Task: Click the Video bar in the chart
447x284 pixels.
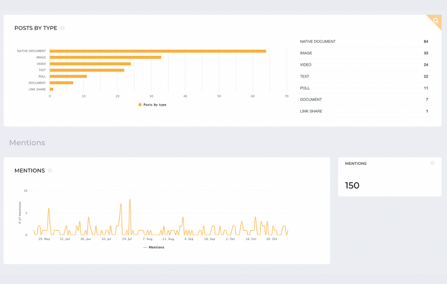Action: coord(90,64)
